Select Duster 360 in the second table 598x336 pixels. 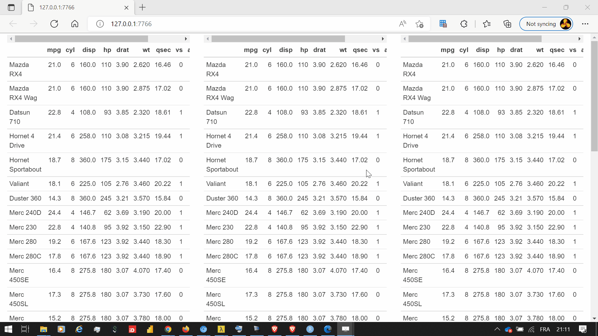click(x=222, y=198)
